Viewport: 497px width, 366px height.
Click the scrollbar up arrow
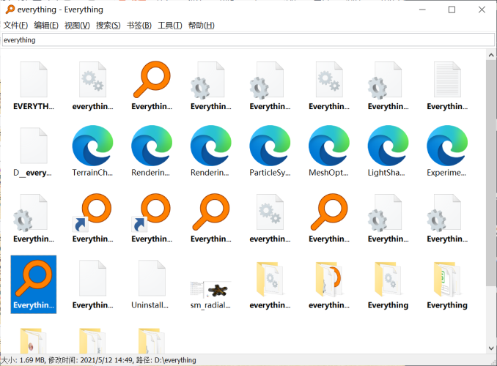pyautogui.click(x=491, y=55)
